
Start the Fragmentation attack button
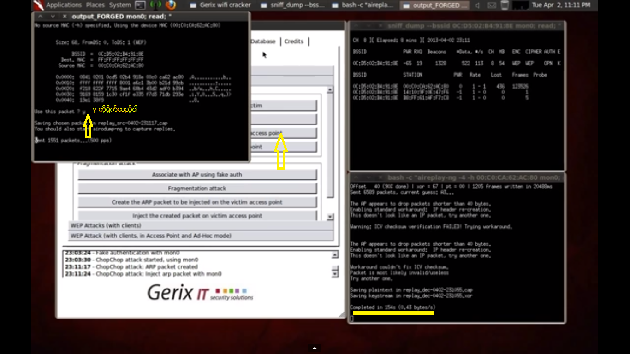tap(197, 189)
